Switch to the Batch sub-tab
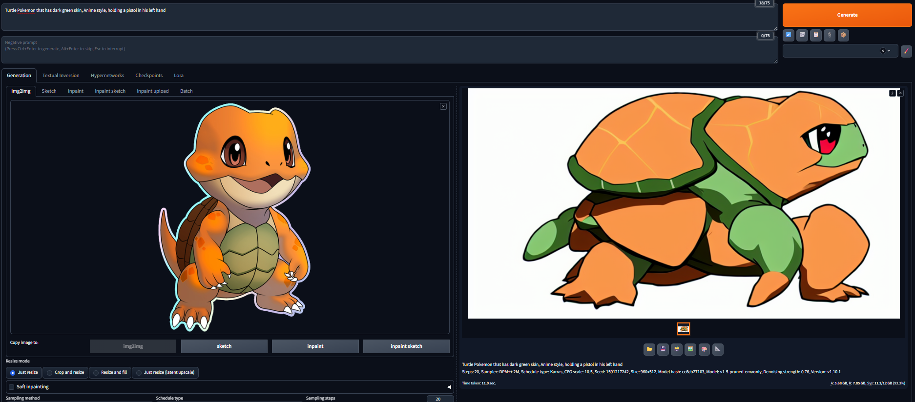Viewport: 915px width, 402px height. click(x=187, y=91)
